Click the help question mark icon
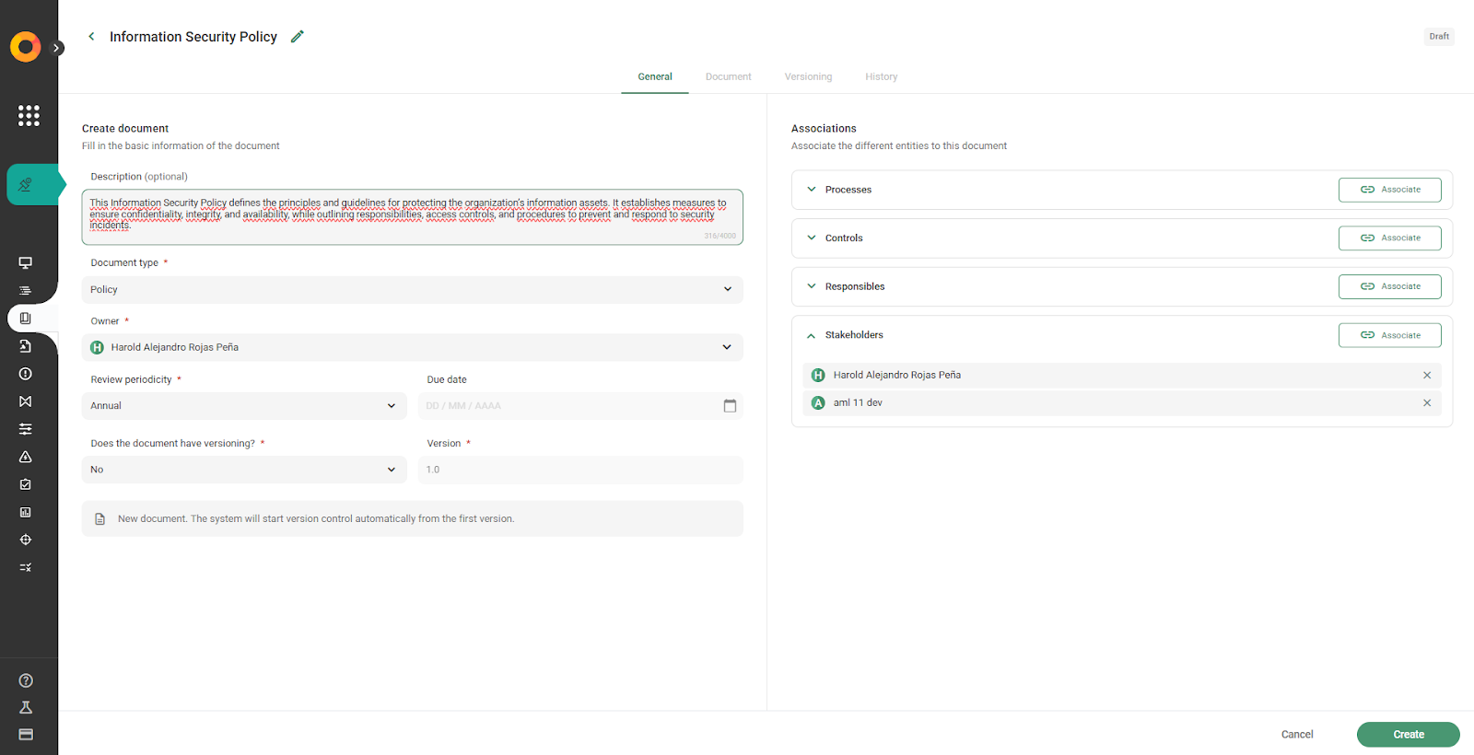The width and height of the screenshot is (1474, 755). click(x=26, y=680)
